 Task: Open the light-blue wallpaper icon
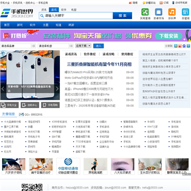[185, 12]
